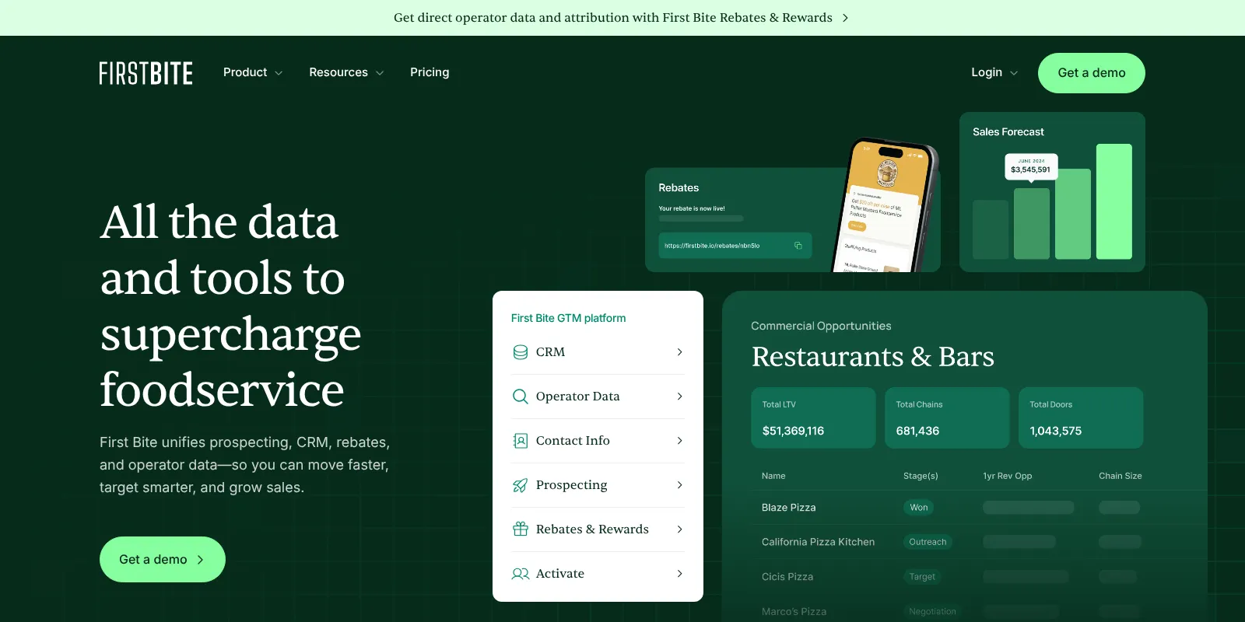Click the Negotiation stage badge

tap(932, 612)
